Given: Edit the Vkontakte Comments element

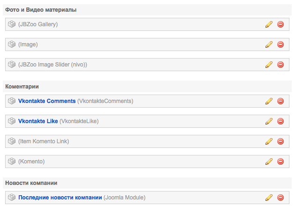Looking at the screenshot, I should (x=269, y=101).
